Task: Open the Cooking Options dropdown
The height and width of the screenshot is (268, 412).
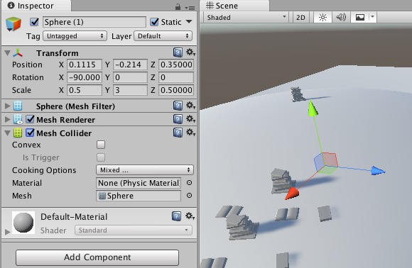Action: pyautogui.click(x=145, y=170)
